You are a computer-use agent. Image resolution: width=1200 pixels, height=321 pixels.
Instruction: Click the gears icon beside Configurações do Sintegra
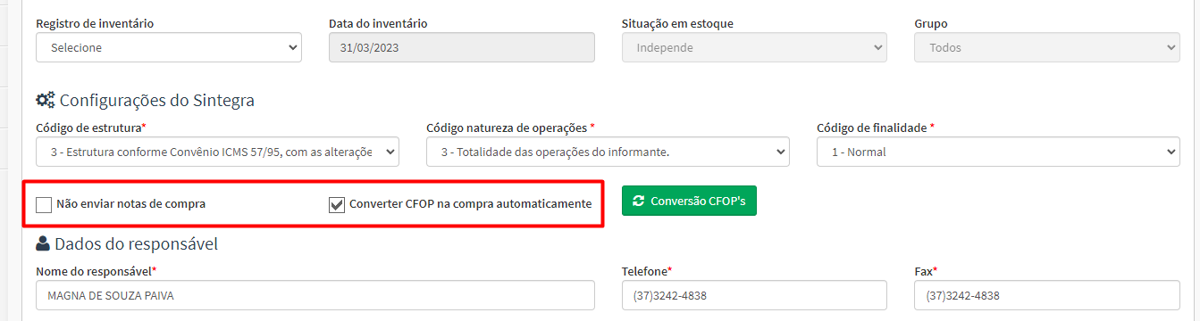click(46, 100)
